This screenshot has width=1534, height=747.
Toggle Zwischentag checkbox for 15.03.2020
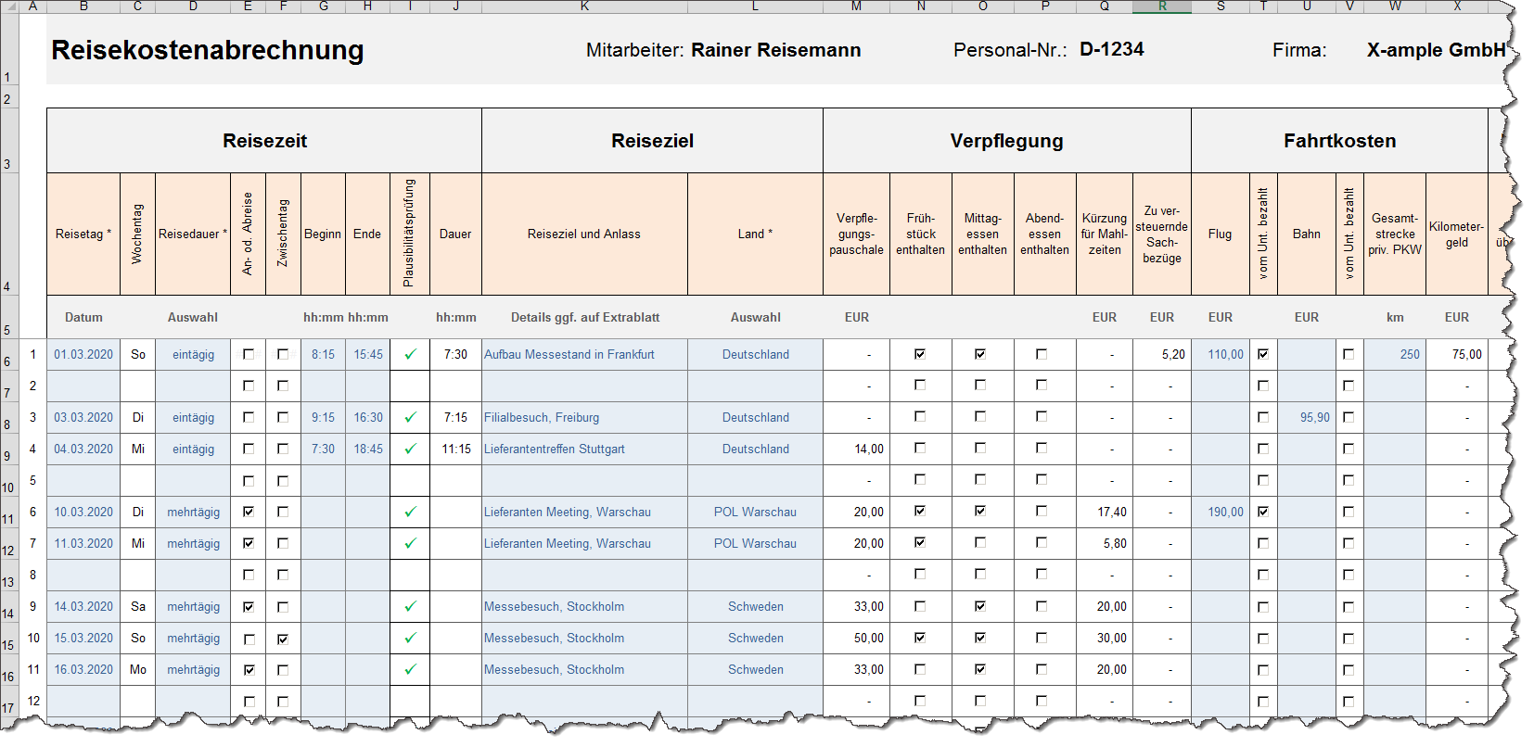[283, 639]
